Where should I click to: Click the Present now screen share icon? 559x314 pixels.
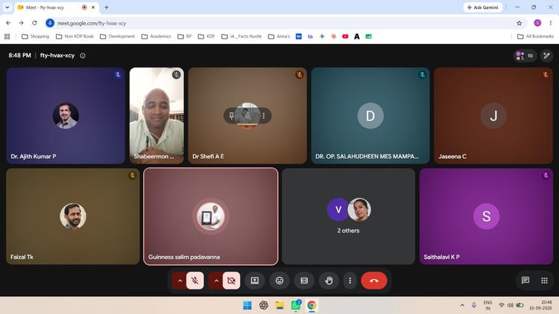[x=255, y=281]
